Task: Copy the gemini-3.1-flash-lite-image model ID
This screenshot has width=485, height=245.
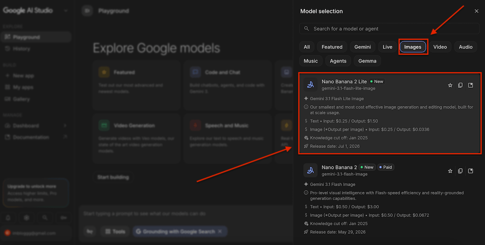Action: click(x=460, y=85)
